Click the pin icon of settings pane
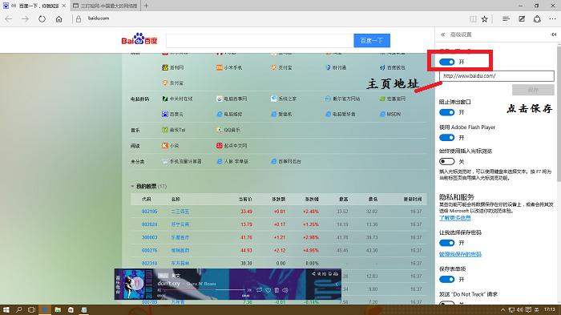This screenshot has height=315, width=561. tap(554, 34)
